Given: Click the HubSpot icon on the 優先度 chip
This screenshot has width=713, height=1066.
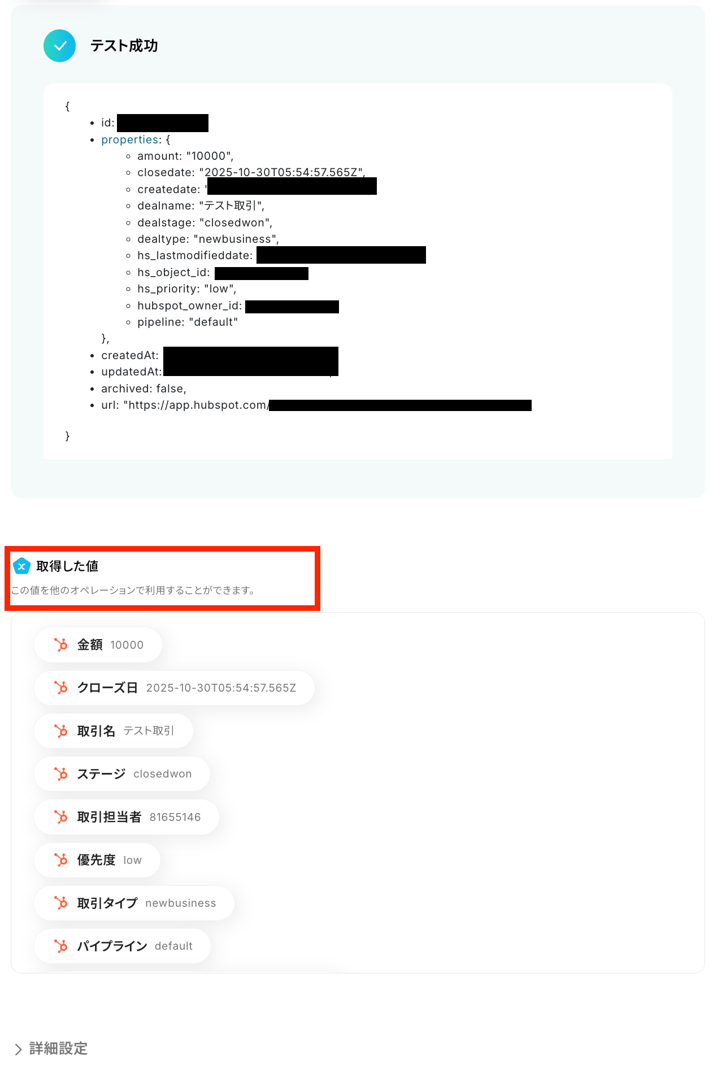Looking at the screenshot, I should (x=60, y=860).
